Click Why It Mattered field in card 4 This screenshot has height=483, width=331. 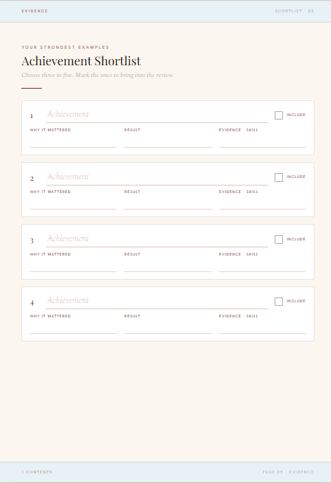[x=73, y=328]
